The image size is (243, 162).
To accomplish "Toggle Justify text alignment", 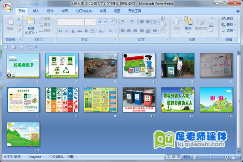I will click(x=141, y=31).
